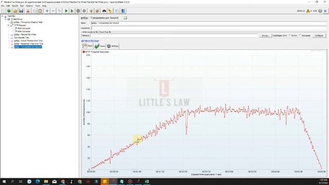The width and height of the screenshot is (329, 185).
Task: Click the Expand All plus icon
Action: click(x=47, y=11)
